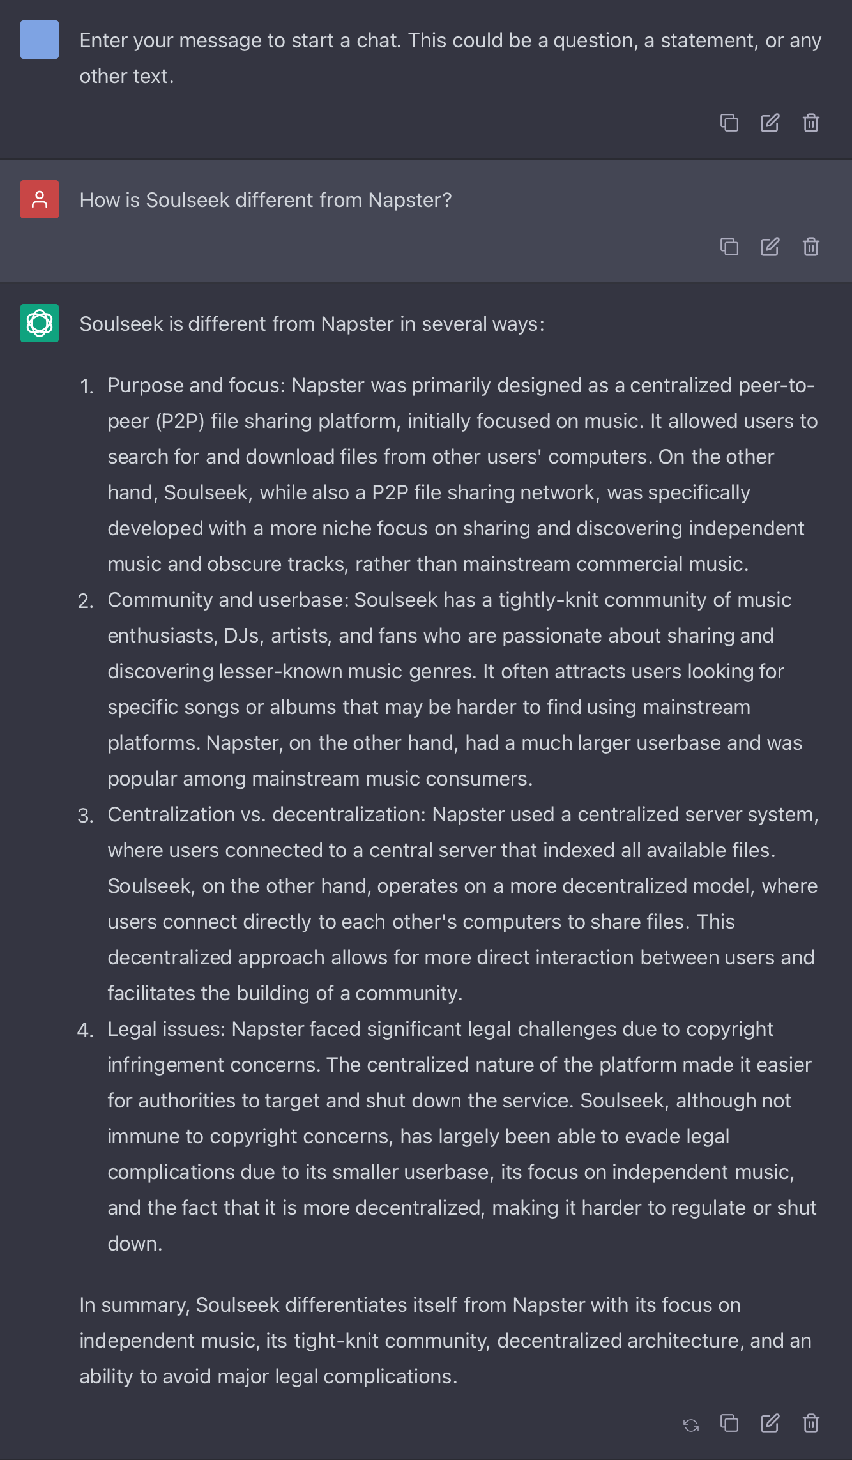This screenshot has height=1460, width=852.
Task: Click the 'In summary' closing paragraph
Action: (x=445, y=1341)
